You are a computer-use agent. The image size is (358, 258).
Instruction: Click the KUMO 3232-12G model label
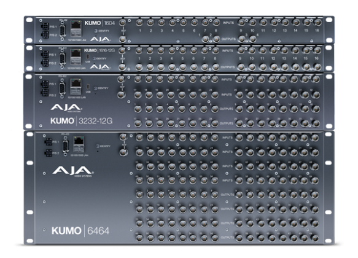[x=81, y=121]
